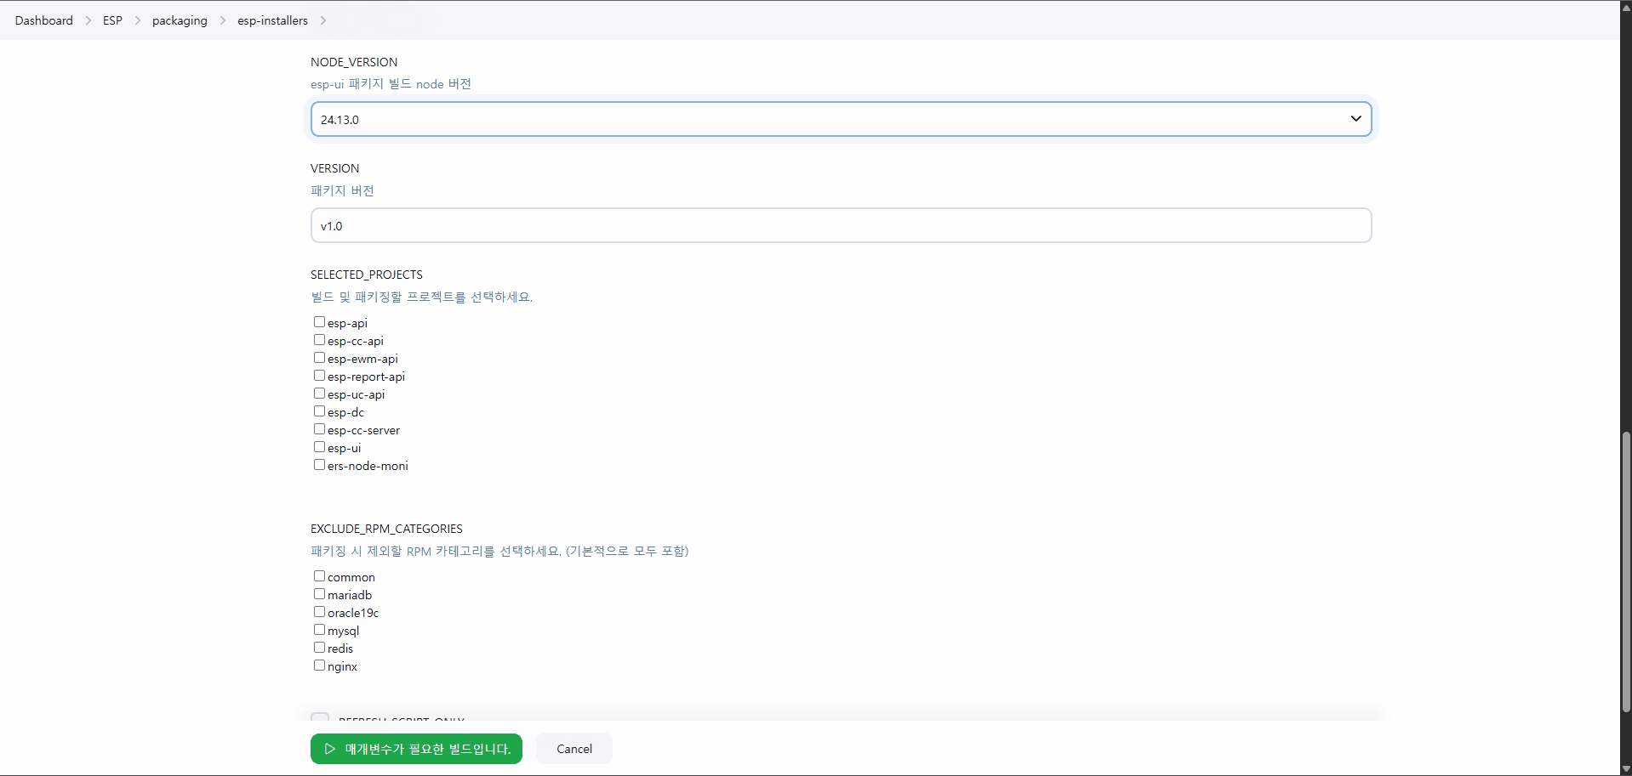Click the page vertical scrollbar thumb
This screenshot has width=1632, height=776.
(x=1626, y=572)
